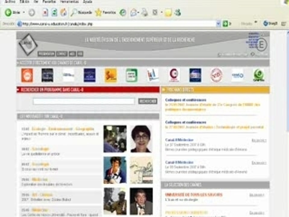289x217 pixels.
Task: Open thumbnail of man holding microphone
Action: point(141,201)
